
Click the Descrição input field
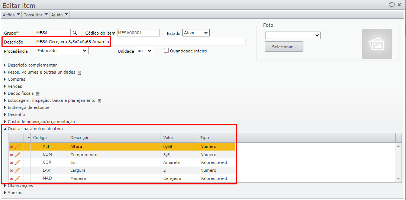(x=140, y=42)
